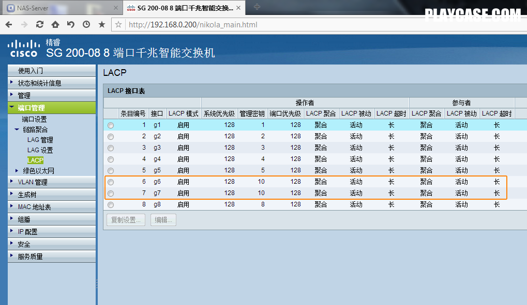Switch to the SG 200-08 browser tab

coord(184,8)
